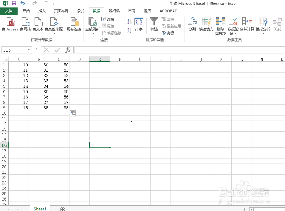Open Refresh All dropdown arrow

tap(93, 34)
